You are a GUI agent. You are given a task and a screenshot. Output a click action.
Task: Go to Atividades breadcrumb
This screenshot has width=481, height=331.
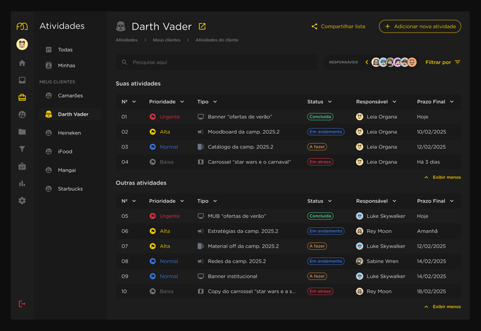coord(127,40)
